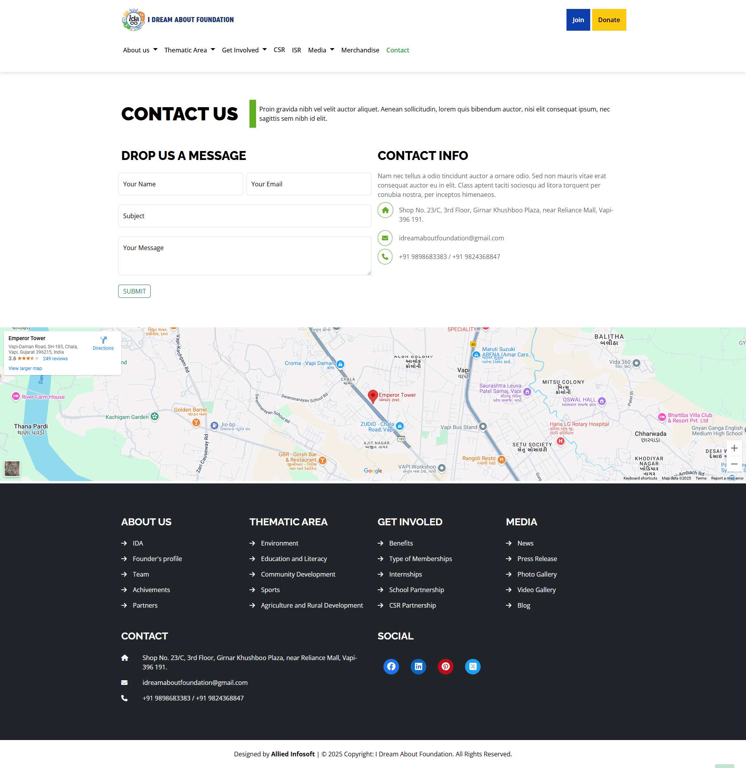Open the X (Twitter) social icon
Viewport: 746px width, 768px height.
tap(472, 666)
